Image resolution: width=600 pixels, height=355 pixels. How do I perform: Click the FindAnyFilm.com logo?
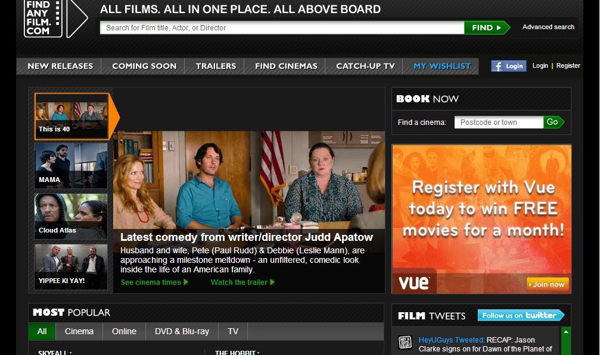[55, 19]
